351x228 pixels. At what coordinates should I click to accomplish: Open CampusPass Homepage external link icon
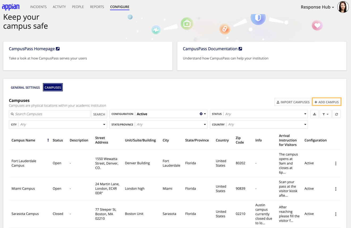[x=58, y=49]
